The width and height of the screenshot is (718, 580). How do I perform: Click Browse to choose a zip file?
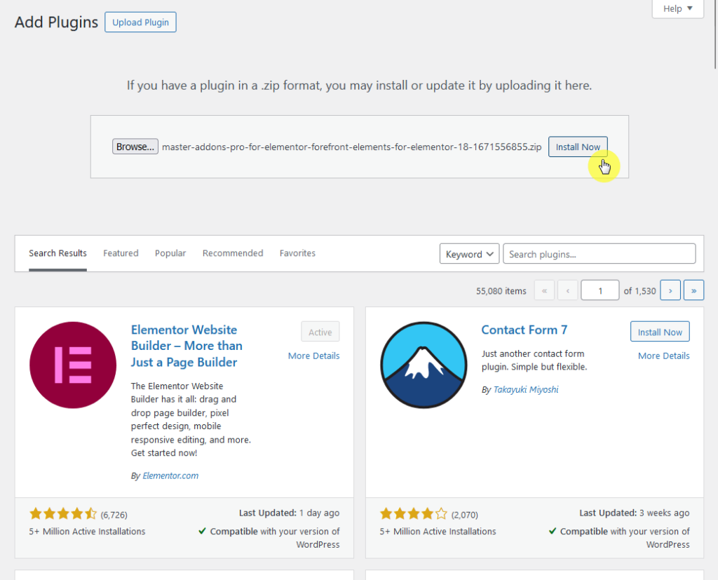pyautogui.click(x=135, y=147)
